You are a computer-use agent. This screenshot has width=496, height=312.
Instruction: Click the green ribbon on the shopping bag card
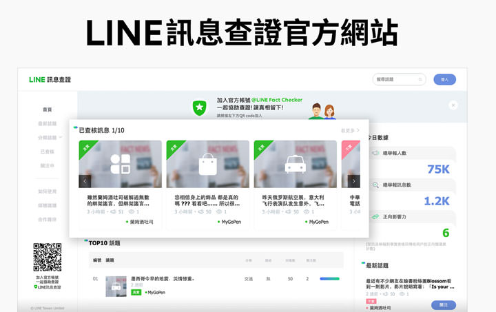174,147
